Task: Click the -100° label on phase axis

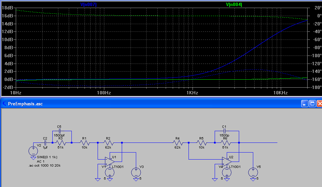Action: (x=316, y=56)
